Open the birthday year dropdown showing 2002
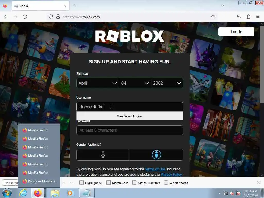 click(x=167, y=83)
